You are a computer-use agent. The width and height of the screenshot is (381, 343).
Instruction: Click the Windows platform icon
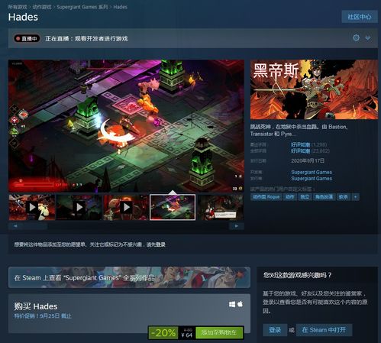(232, 304)
